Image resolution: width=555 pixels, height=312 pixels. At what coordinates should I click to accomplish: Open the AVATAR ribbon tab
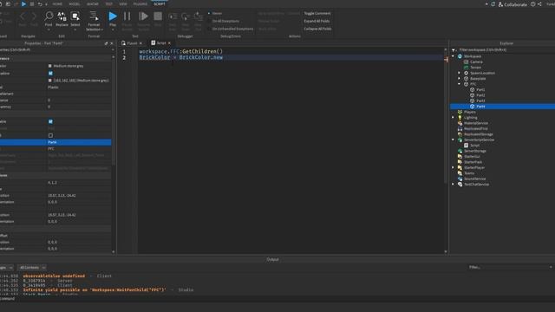pos(93,3)
